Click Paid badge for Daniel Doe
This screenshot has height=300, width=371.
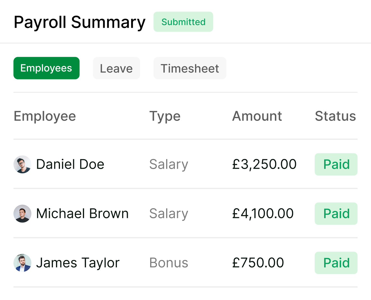point(336,164)
